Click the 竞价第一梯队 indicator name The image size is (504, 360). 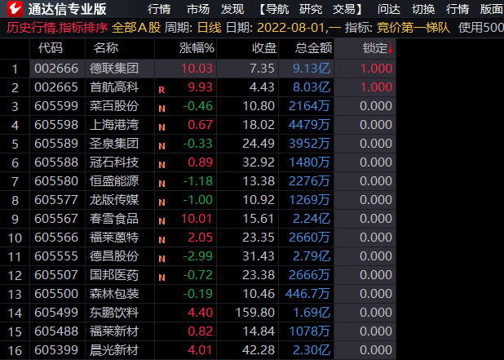coord(413,28)
